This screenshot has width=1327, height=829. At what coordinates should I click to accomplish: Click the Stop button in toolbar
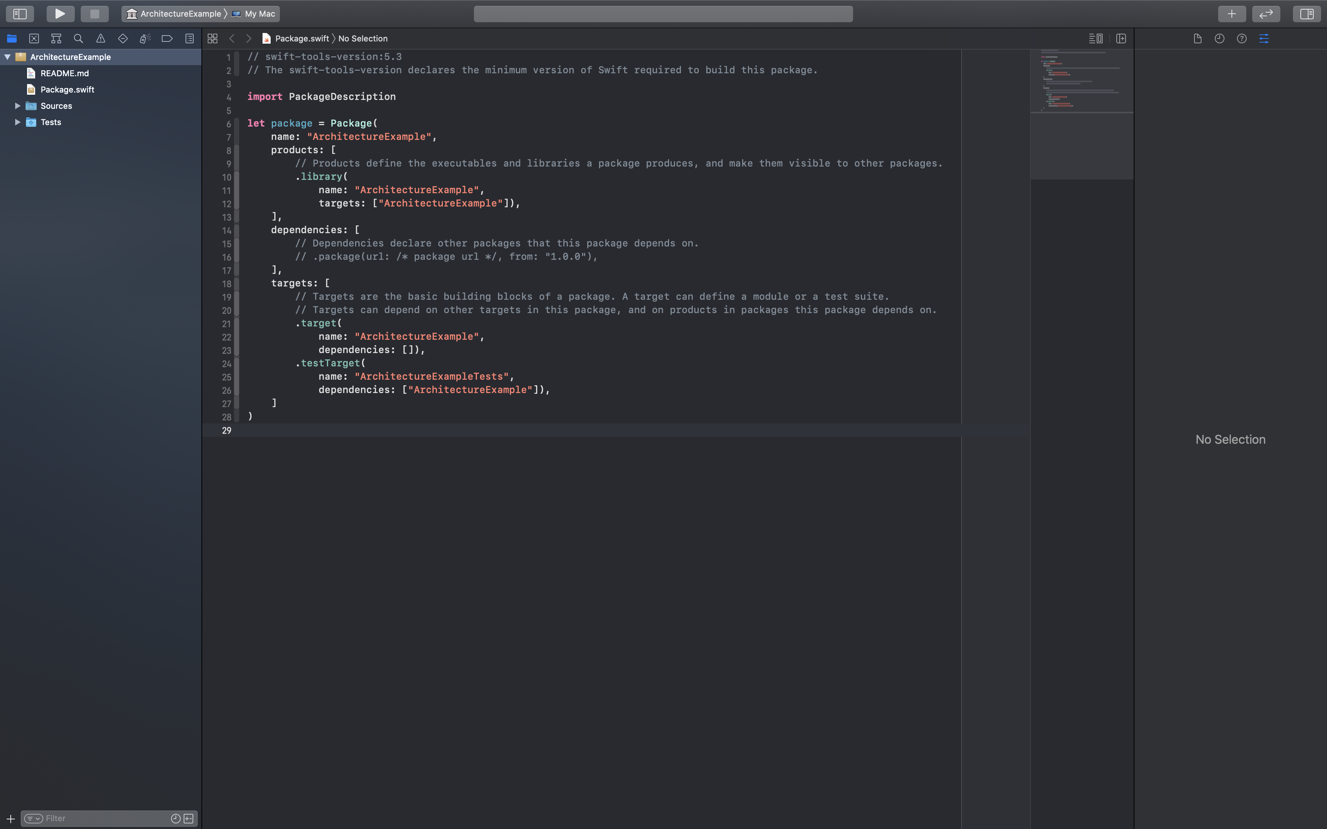click(94, 14)
